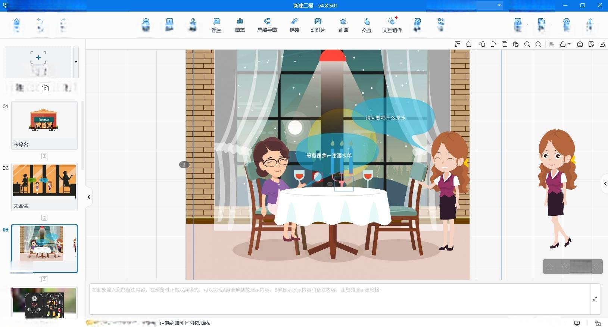Screen dimensions: 608x327
Task: Open the 动画 animation editor
Action: point(343,25)
